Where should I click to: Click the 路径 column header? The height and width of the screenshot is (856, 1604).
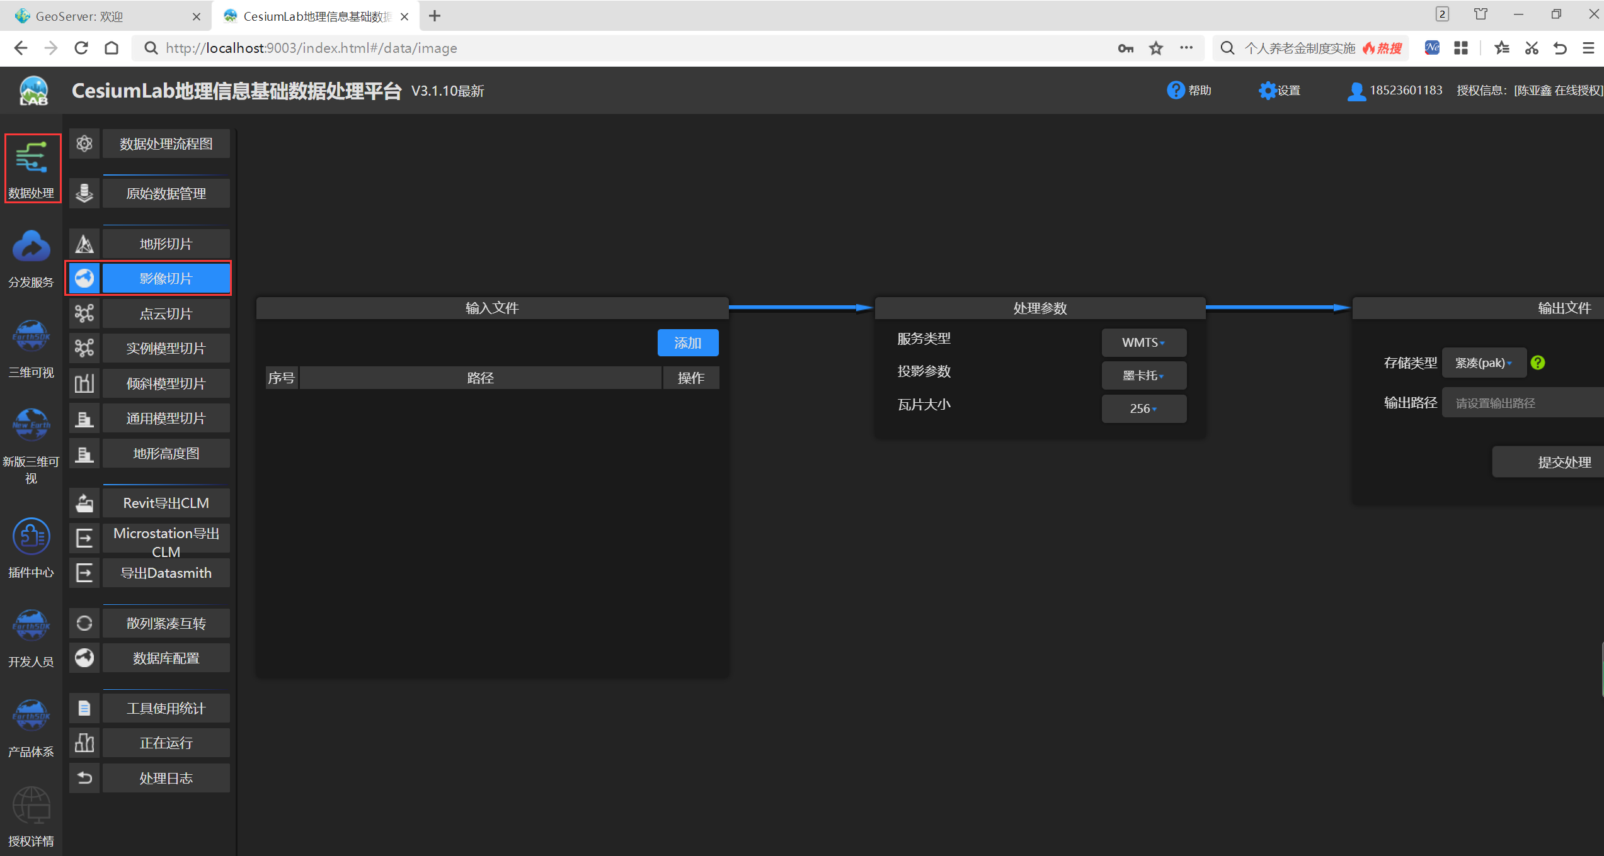pyautogui.click(x=481, y=378)
